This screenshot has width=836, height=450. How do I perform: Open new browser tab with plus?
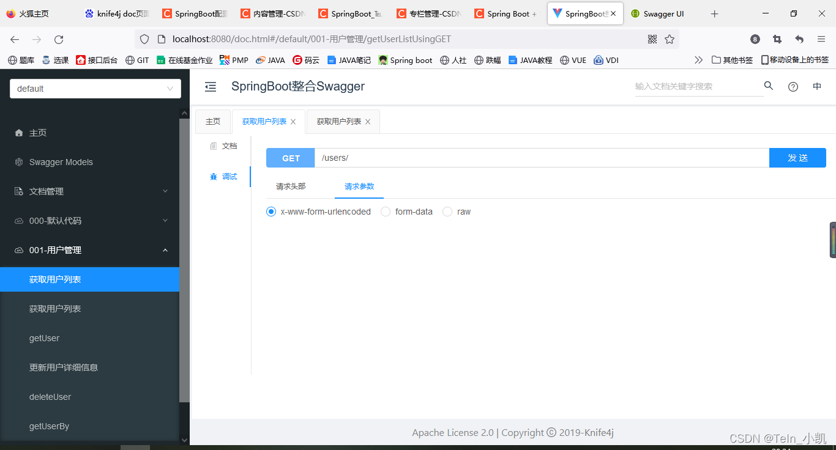(714, 13)
